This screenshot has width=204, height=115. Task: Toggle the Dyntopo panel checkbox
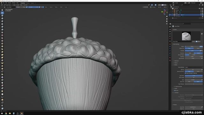[174, 93]
